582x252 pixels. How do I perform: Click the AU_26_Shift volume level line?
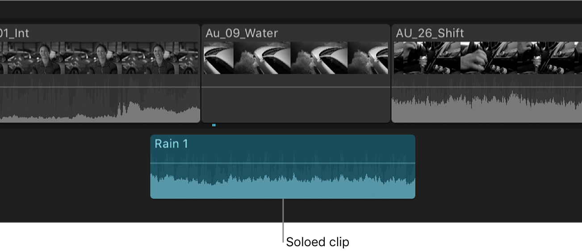point(487,87)
